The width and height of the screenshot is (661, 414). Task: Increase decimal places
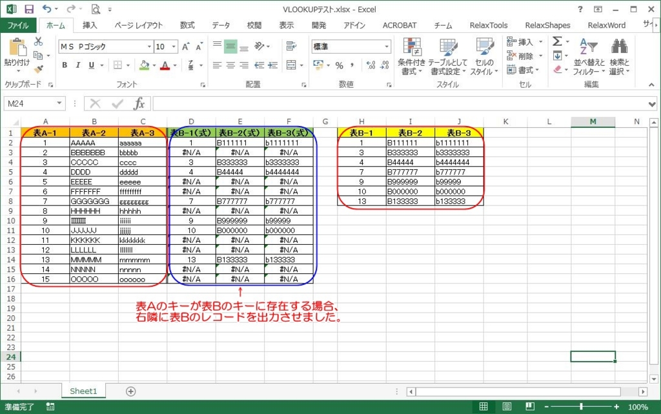tap(371, 65)
